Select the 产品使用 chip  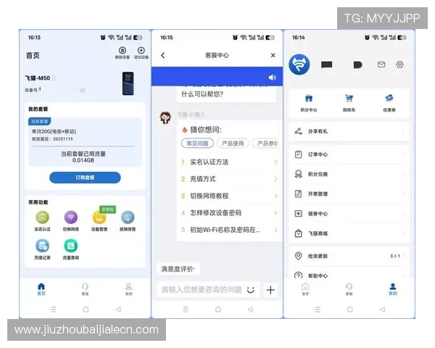[x=233, y=144]
